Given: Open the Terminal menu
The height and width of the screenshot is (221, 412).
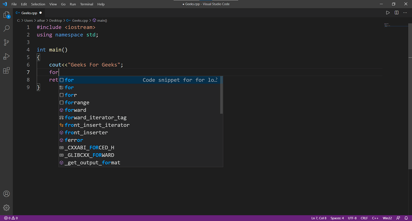Looking at the screenshot, I should [87, 4].
